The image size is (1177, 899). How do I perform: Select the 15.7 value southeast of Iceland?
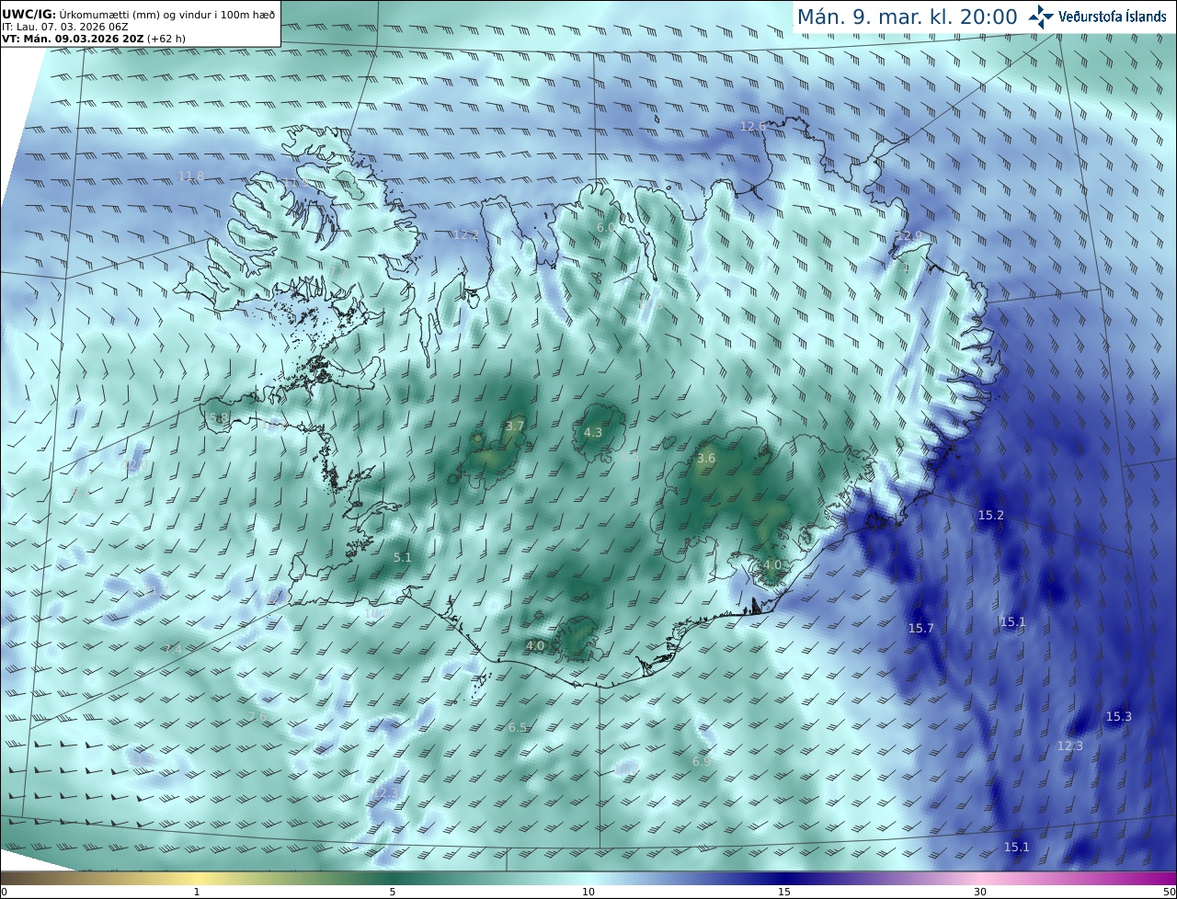coord(920,628)
